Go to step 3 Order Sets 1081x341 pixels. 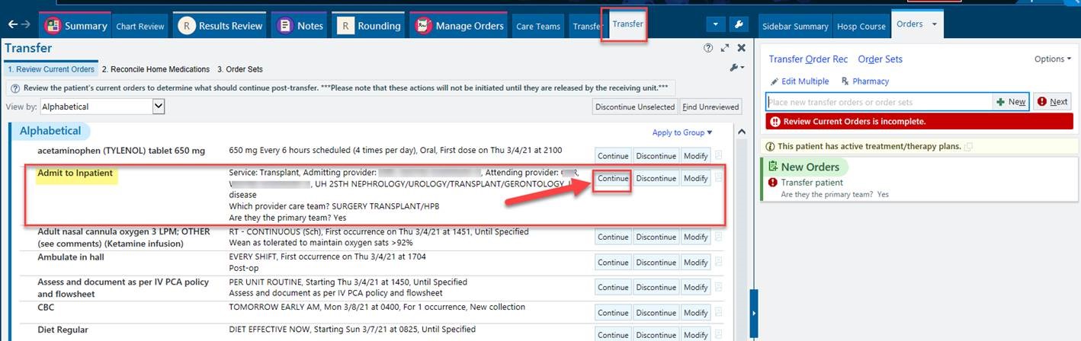point(240,69)
